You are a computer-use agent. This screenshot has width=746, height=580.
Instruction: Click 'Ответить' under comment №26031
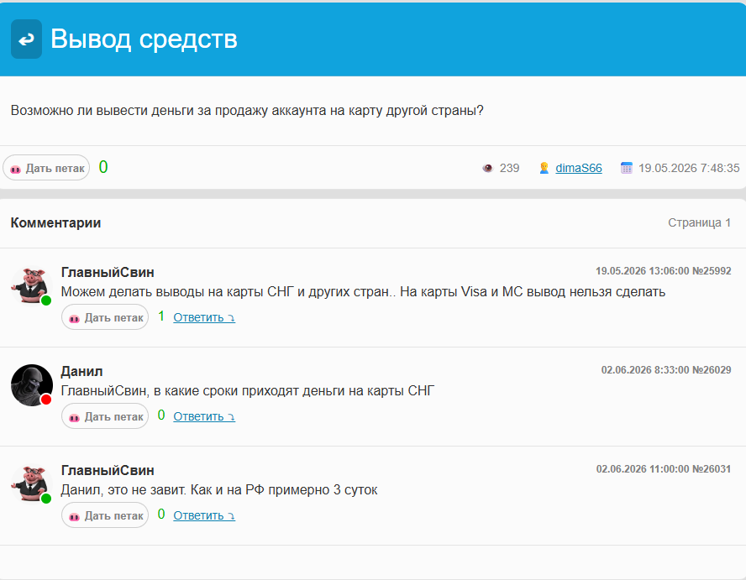point(204,515)
